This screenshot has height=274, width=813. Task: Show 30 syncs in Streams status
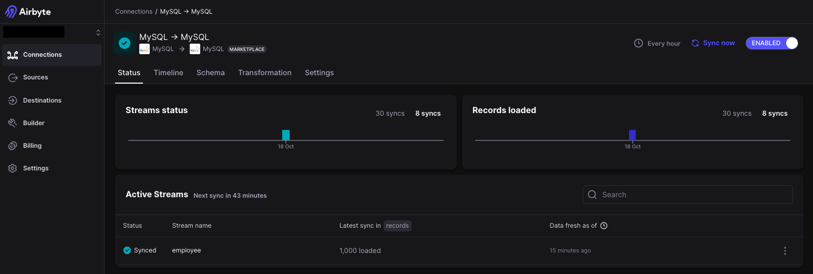[x=390, y=114]
